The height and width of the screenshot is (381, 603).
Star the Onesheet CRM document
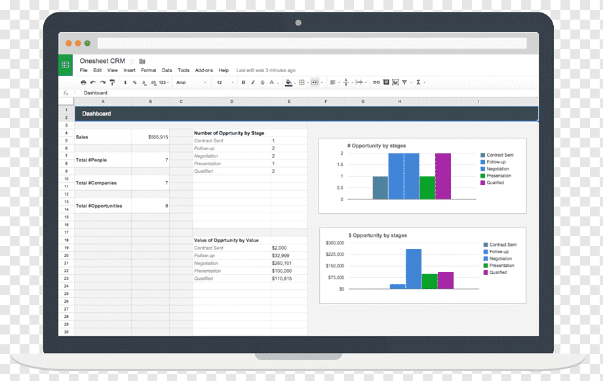point(132,61)
